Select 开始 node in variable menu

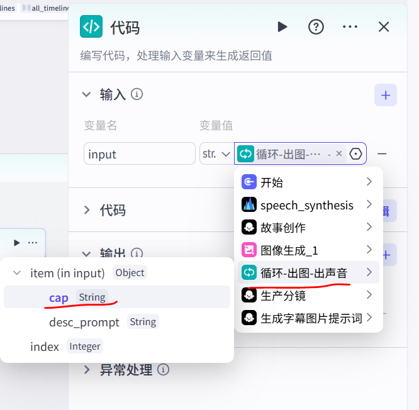click(x=309, y=182)
